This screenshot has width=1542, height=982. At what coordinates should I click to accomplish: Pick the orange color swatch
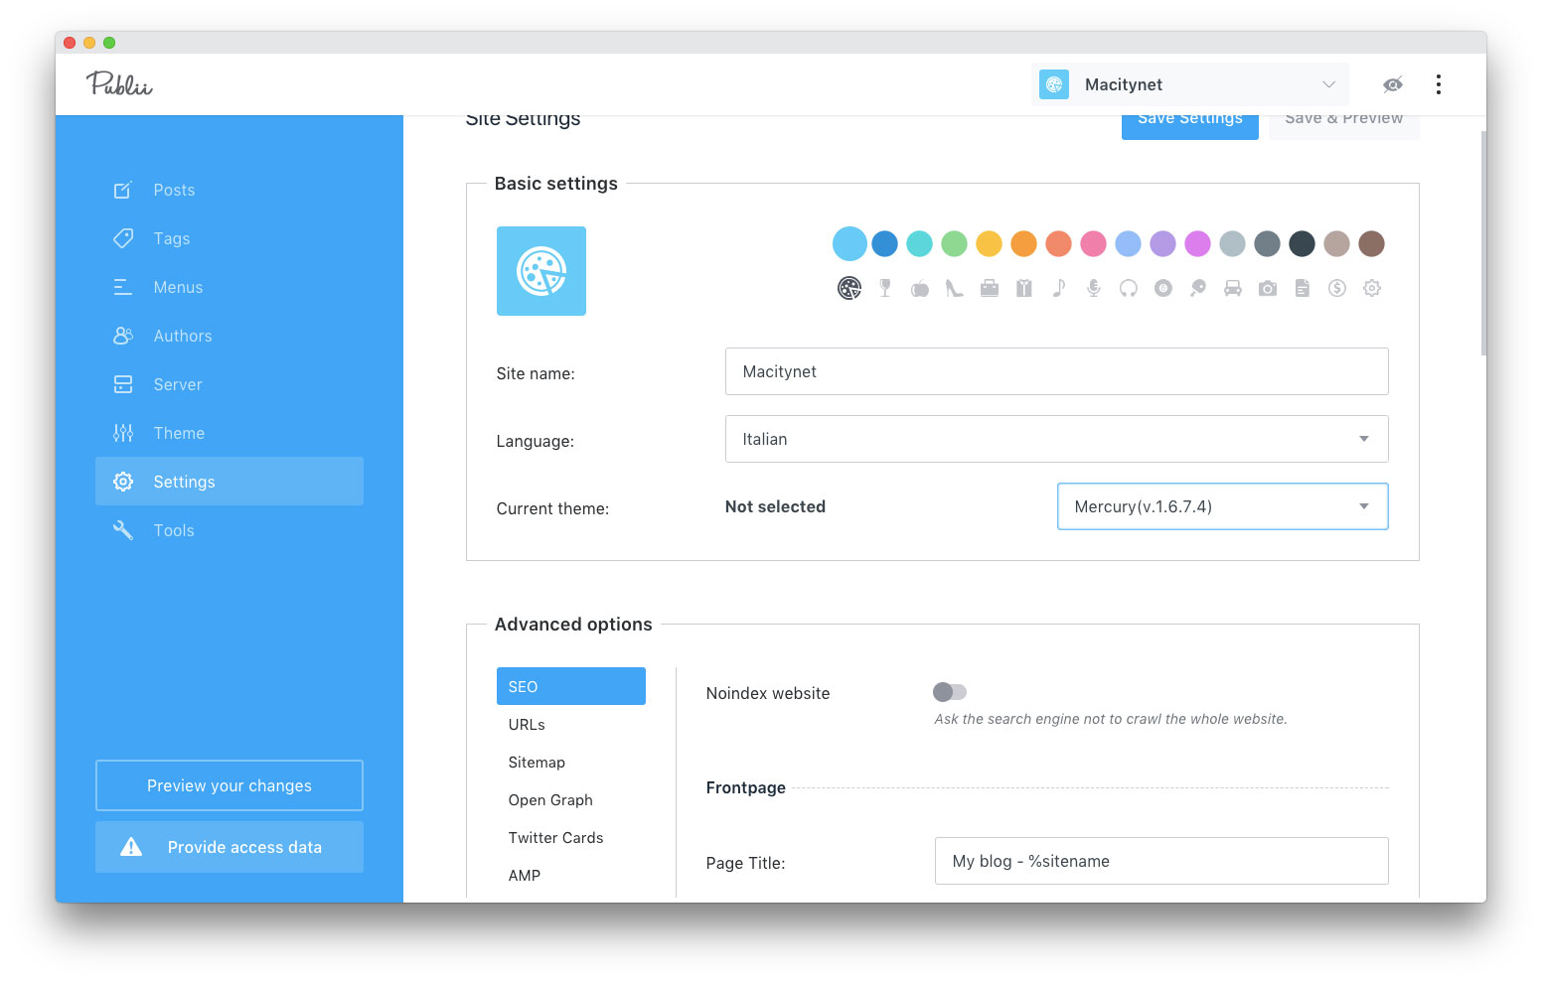[x=1024, y=243]
